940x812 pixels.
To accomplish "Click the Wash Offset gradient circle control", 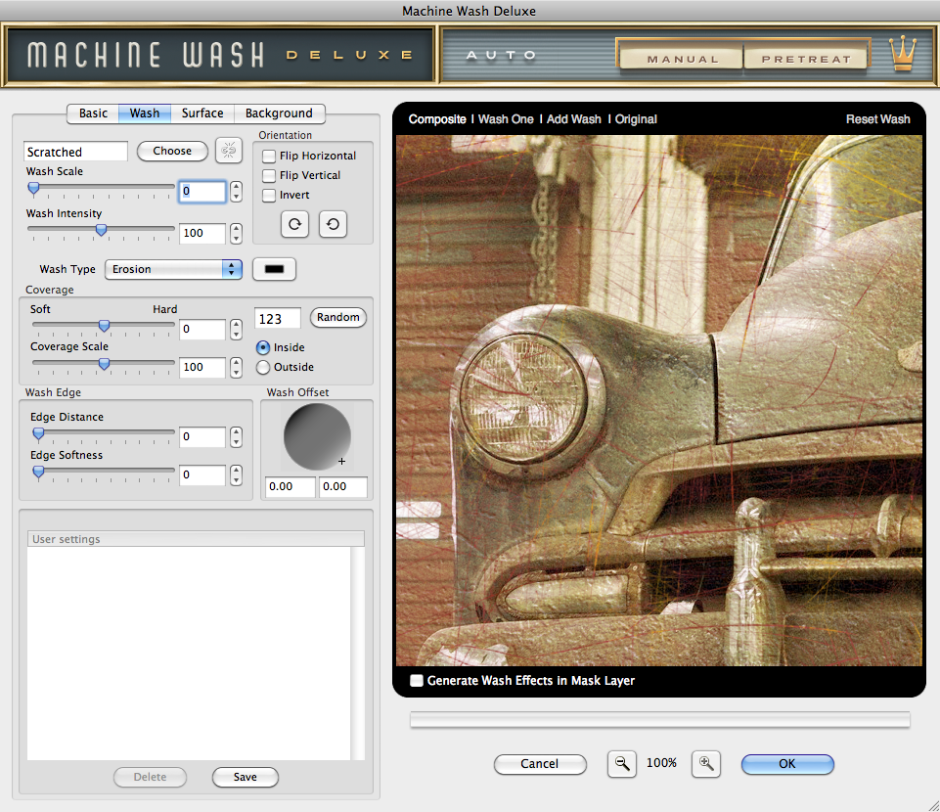I will 317,436.
